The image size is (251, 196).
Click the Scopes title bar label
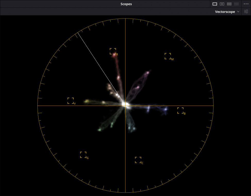[x=126, y=4]
